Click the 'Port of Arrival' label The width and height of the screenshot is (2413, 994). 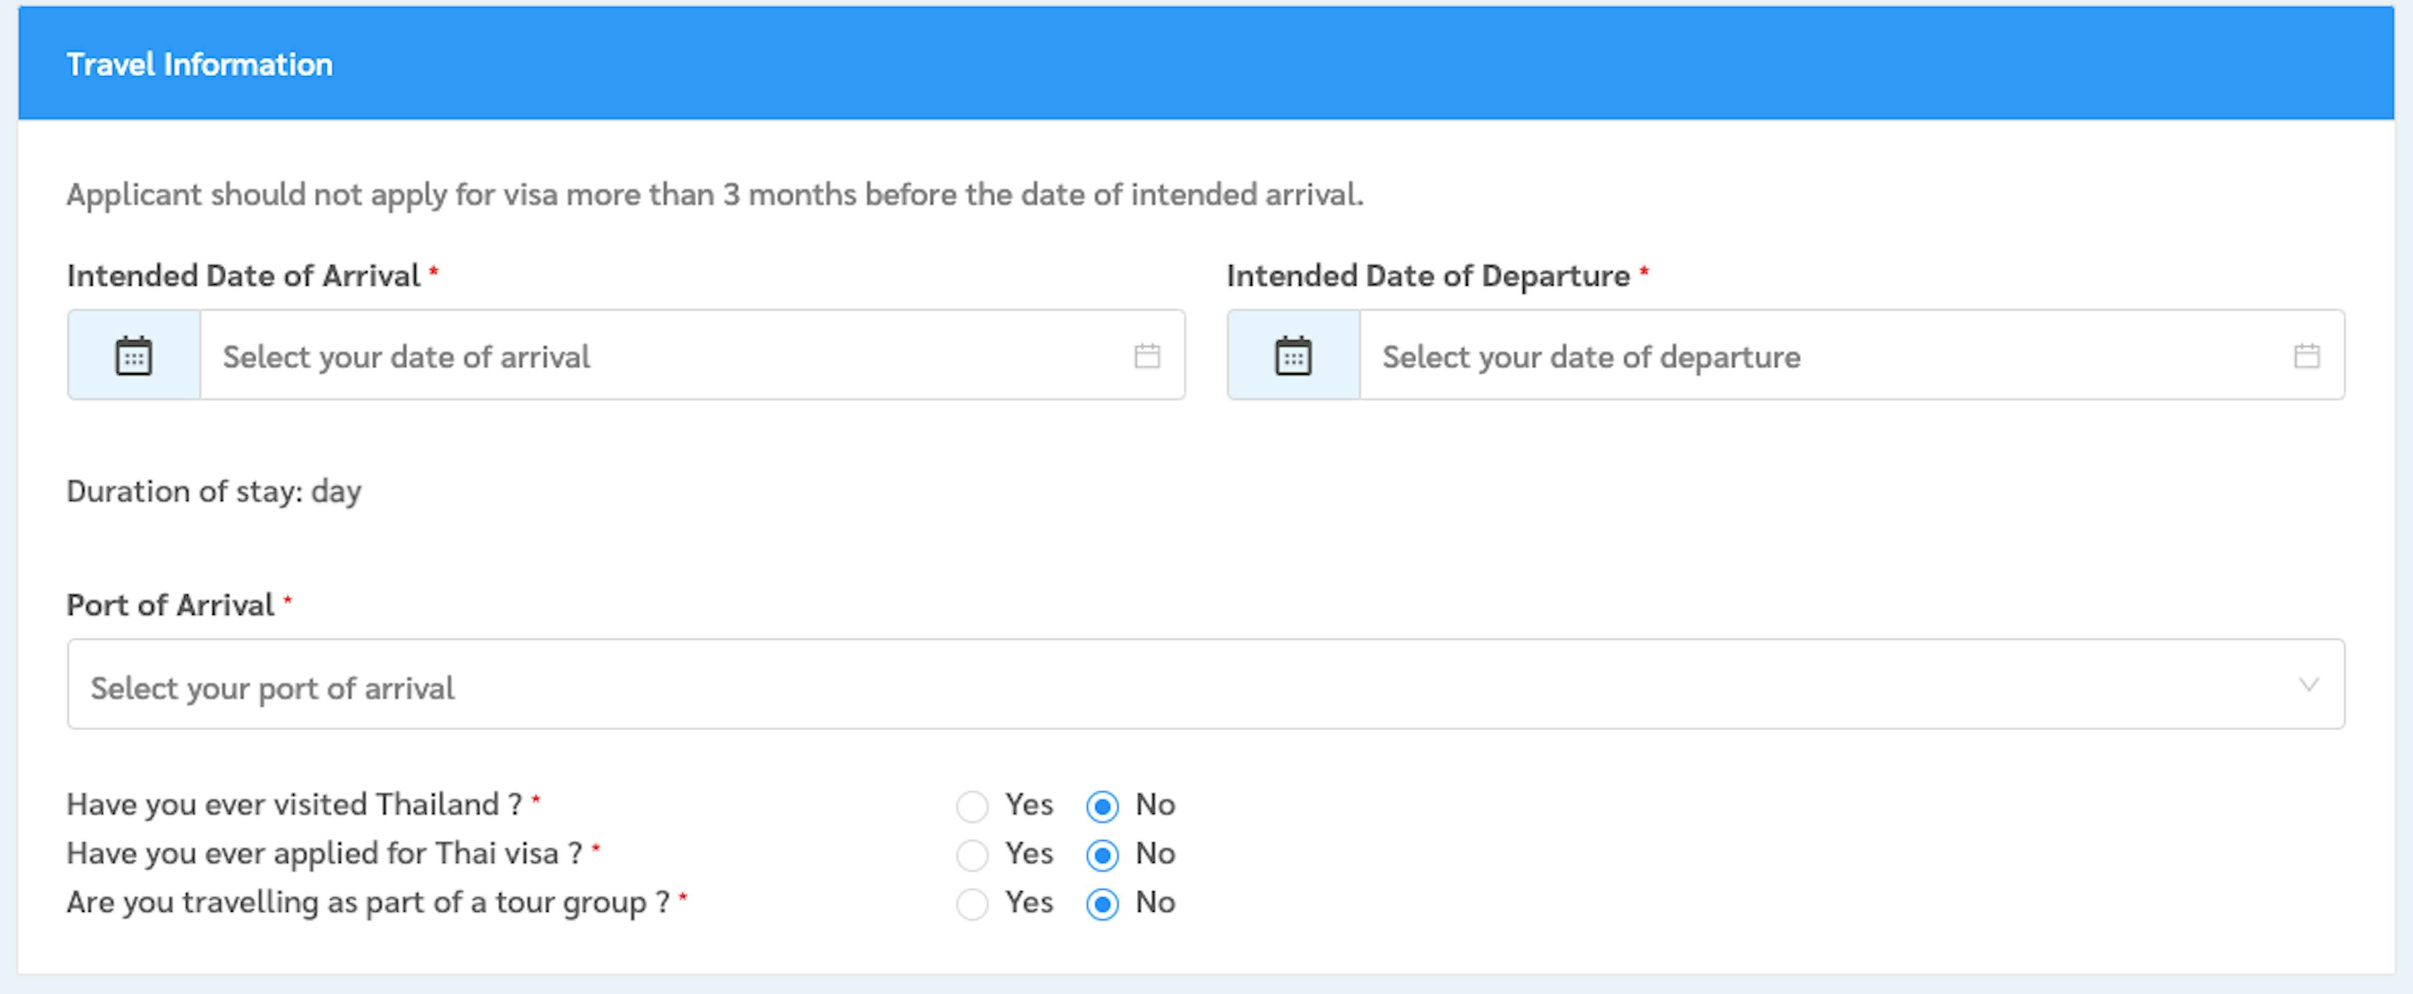click(x=170, y=605)
